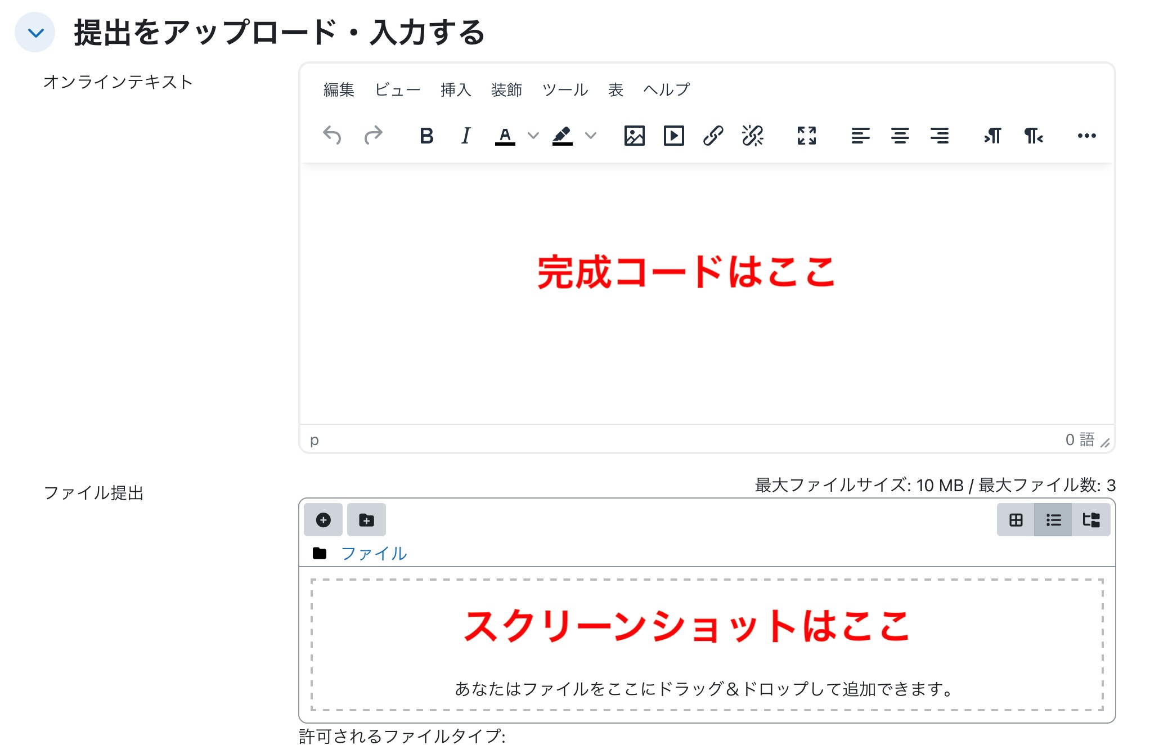Open the highlight color dropdown arrow
The height and width of the screenshot is (745, 1159).
tap(590, 136)
